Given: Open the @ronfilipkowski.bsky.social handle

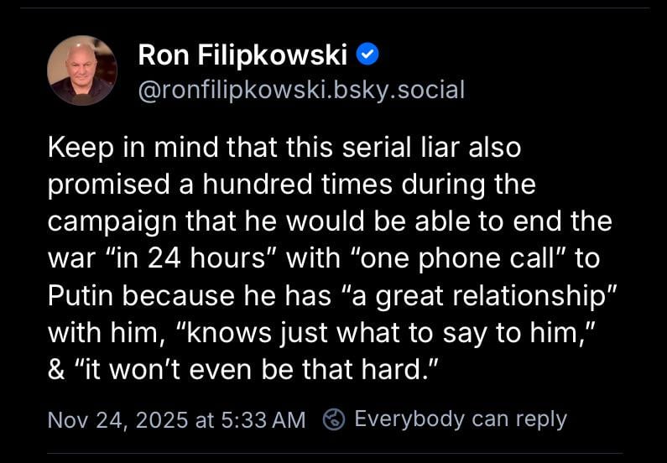Looking at the screenshot, I should 300,90.
